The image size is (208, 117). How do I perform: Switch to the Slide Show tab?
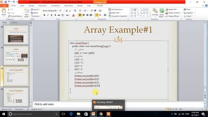pos(69,6)
